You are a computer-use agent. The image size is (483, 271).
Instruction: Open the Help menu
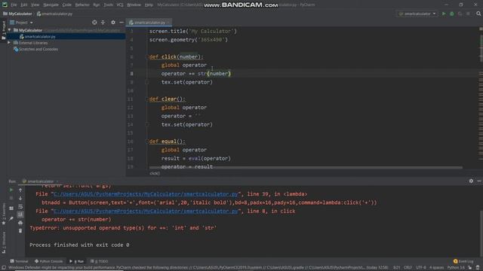pos(149,5)
